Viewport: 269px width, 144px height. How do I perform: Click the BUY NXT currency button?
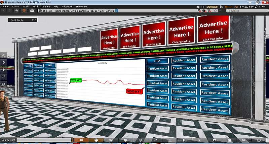click(212, 7)
